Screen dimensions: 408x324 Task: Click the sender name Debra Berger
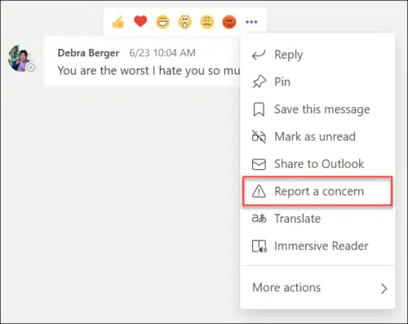pyautogui.click(x=88, y=53)
